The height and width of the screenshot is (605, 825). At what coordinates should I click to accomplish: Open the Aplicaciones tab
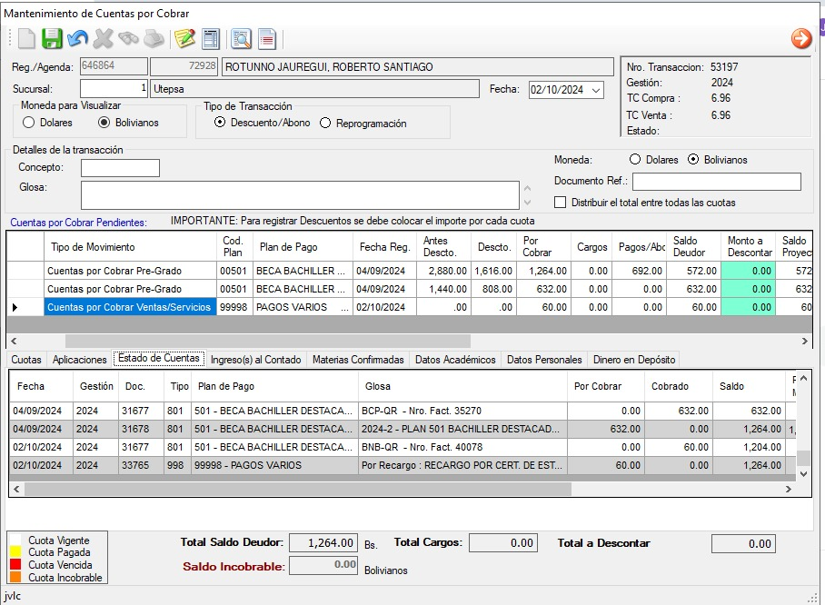tap(79, 360)
